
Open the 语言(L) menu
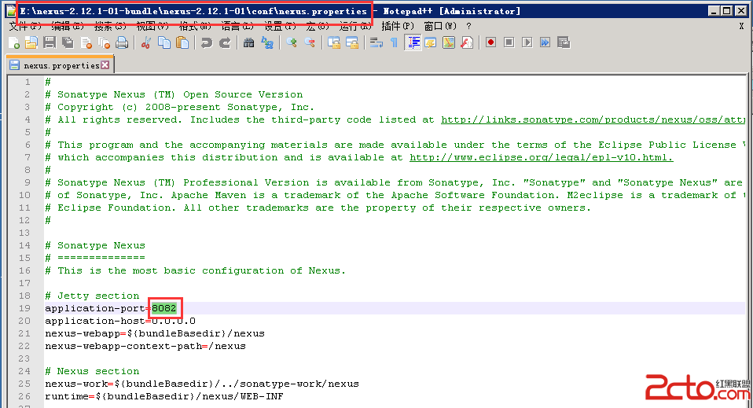click(x=237, y=26)
